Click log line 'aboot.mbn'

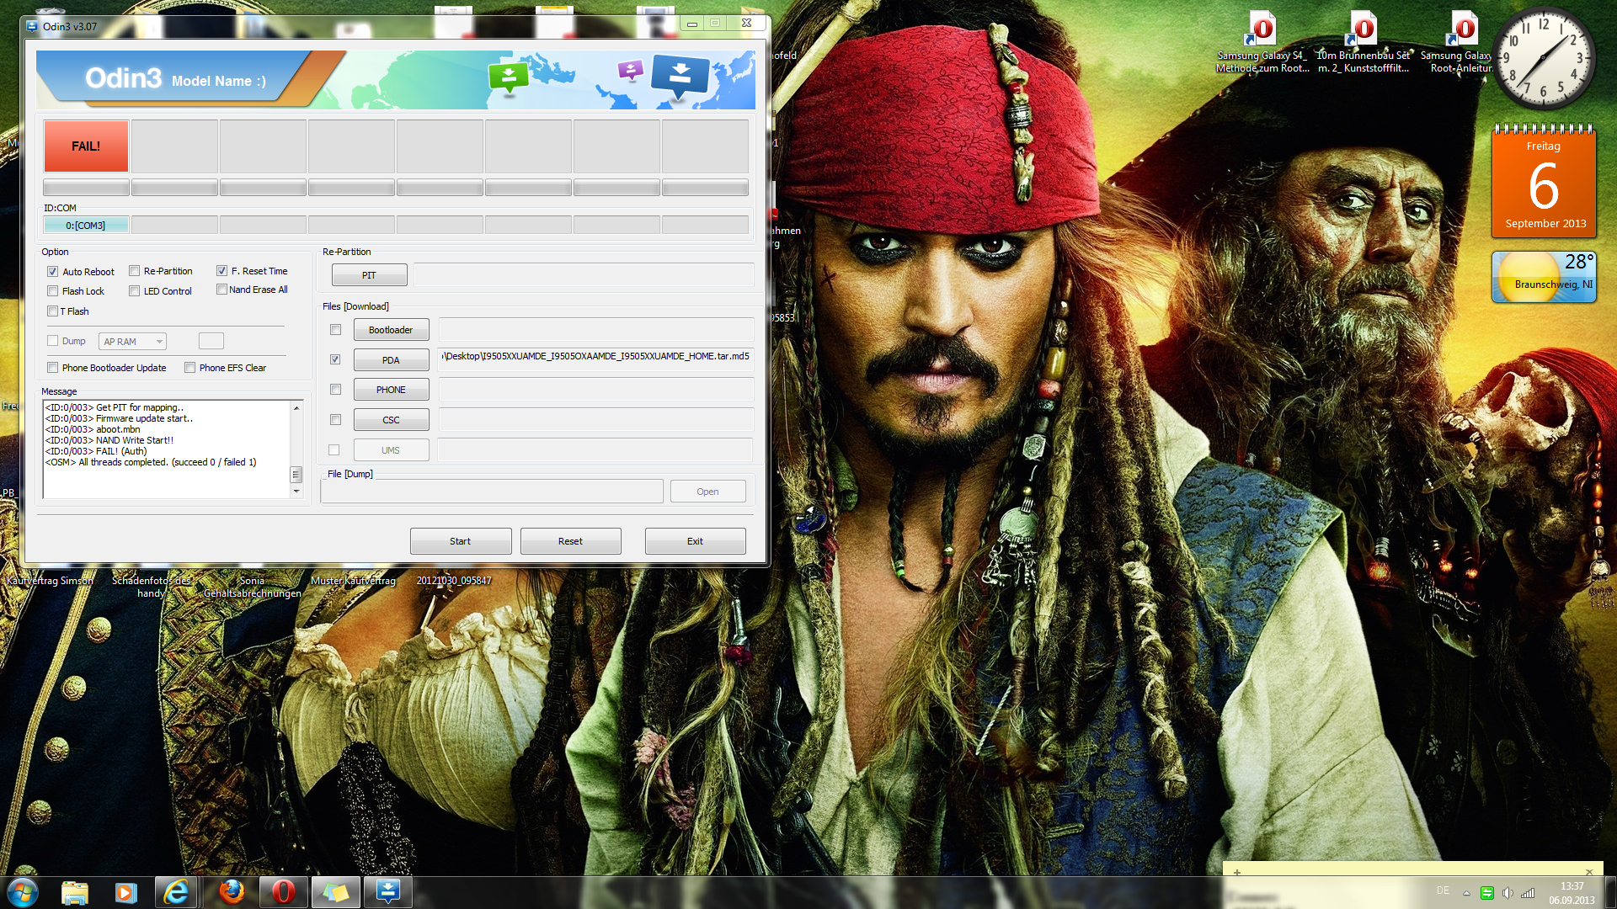click(x=93, y=429)
